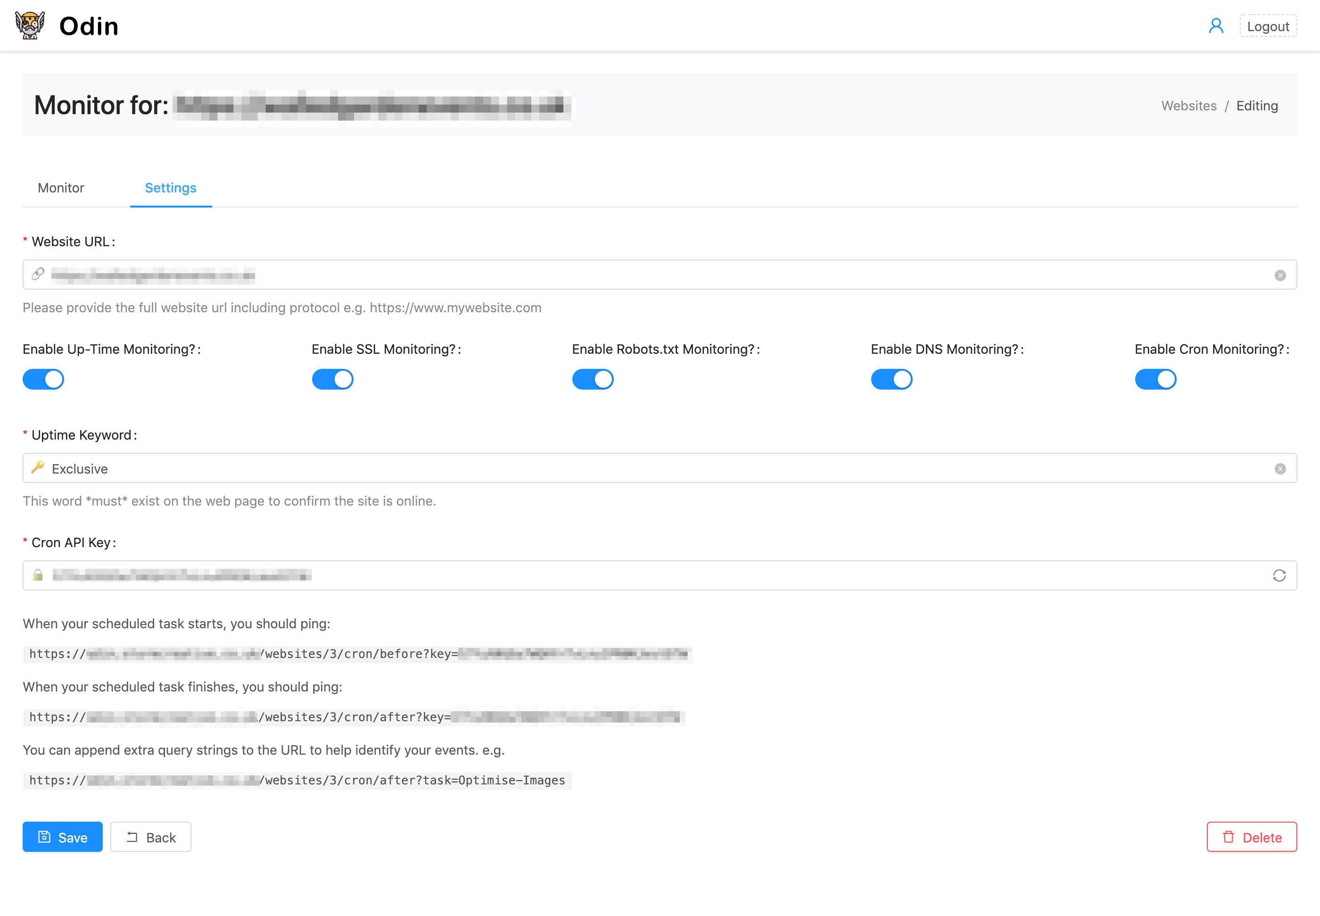Go back with the Back button

(x=150, y=837)
